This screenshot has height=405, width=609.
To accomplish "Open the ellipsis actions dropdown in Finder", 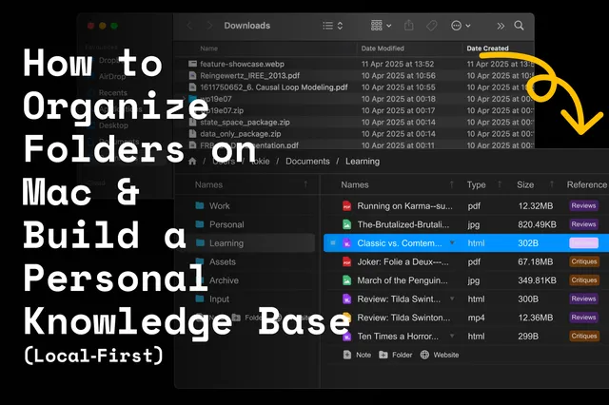I will click(462, 26).
